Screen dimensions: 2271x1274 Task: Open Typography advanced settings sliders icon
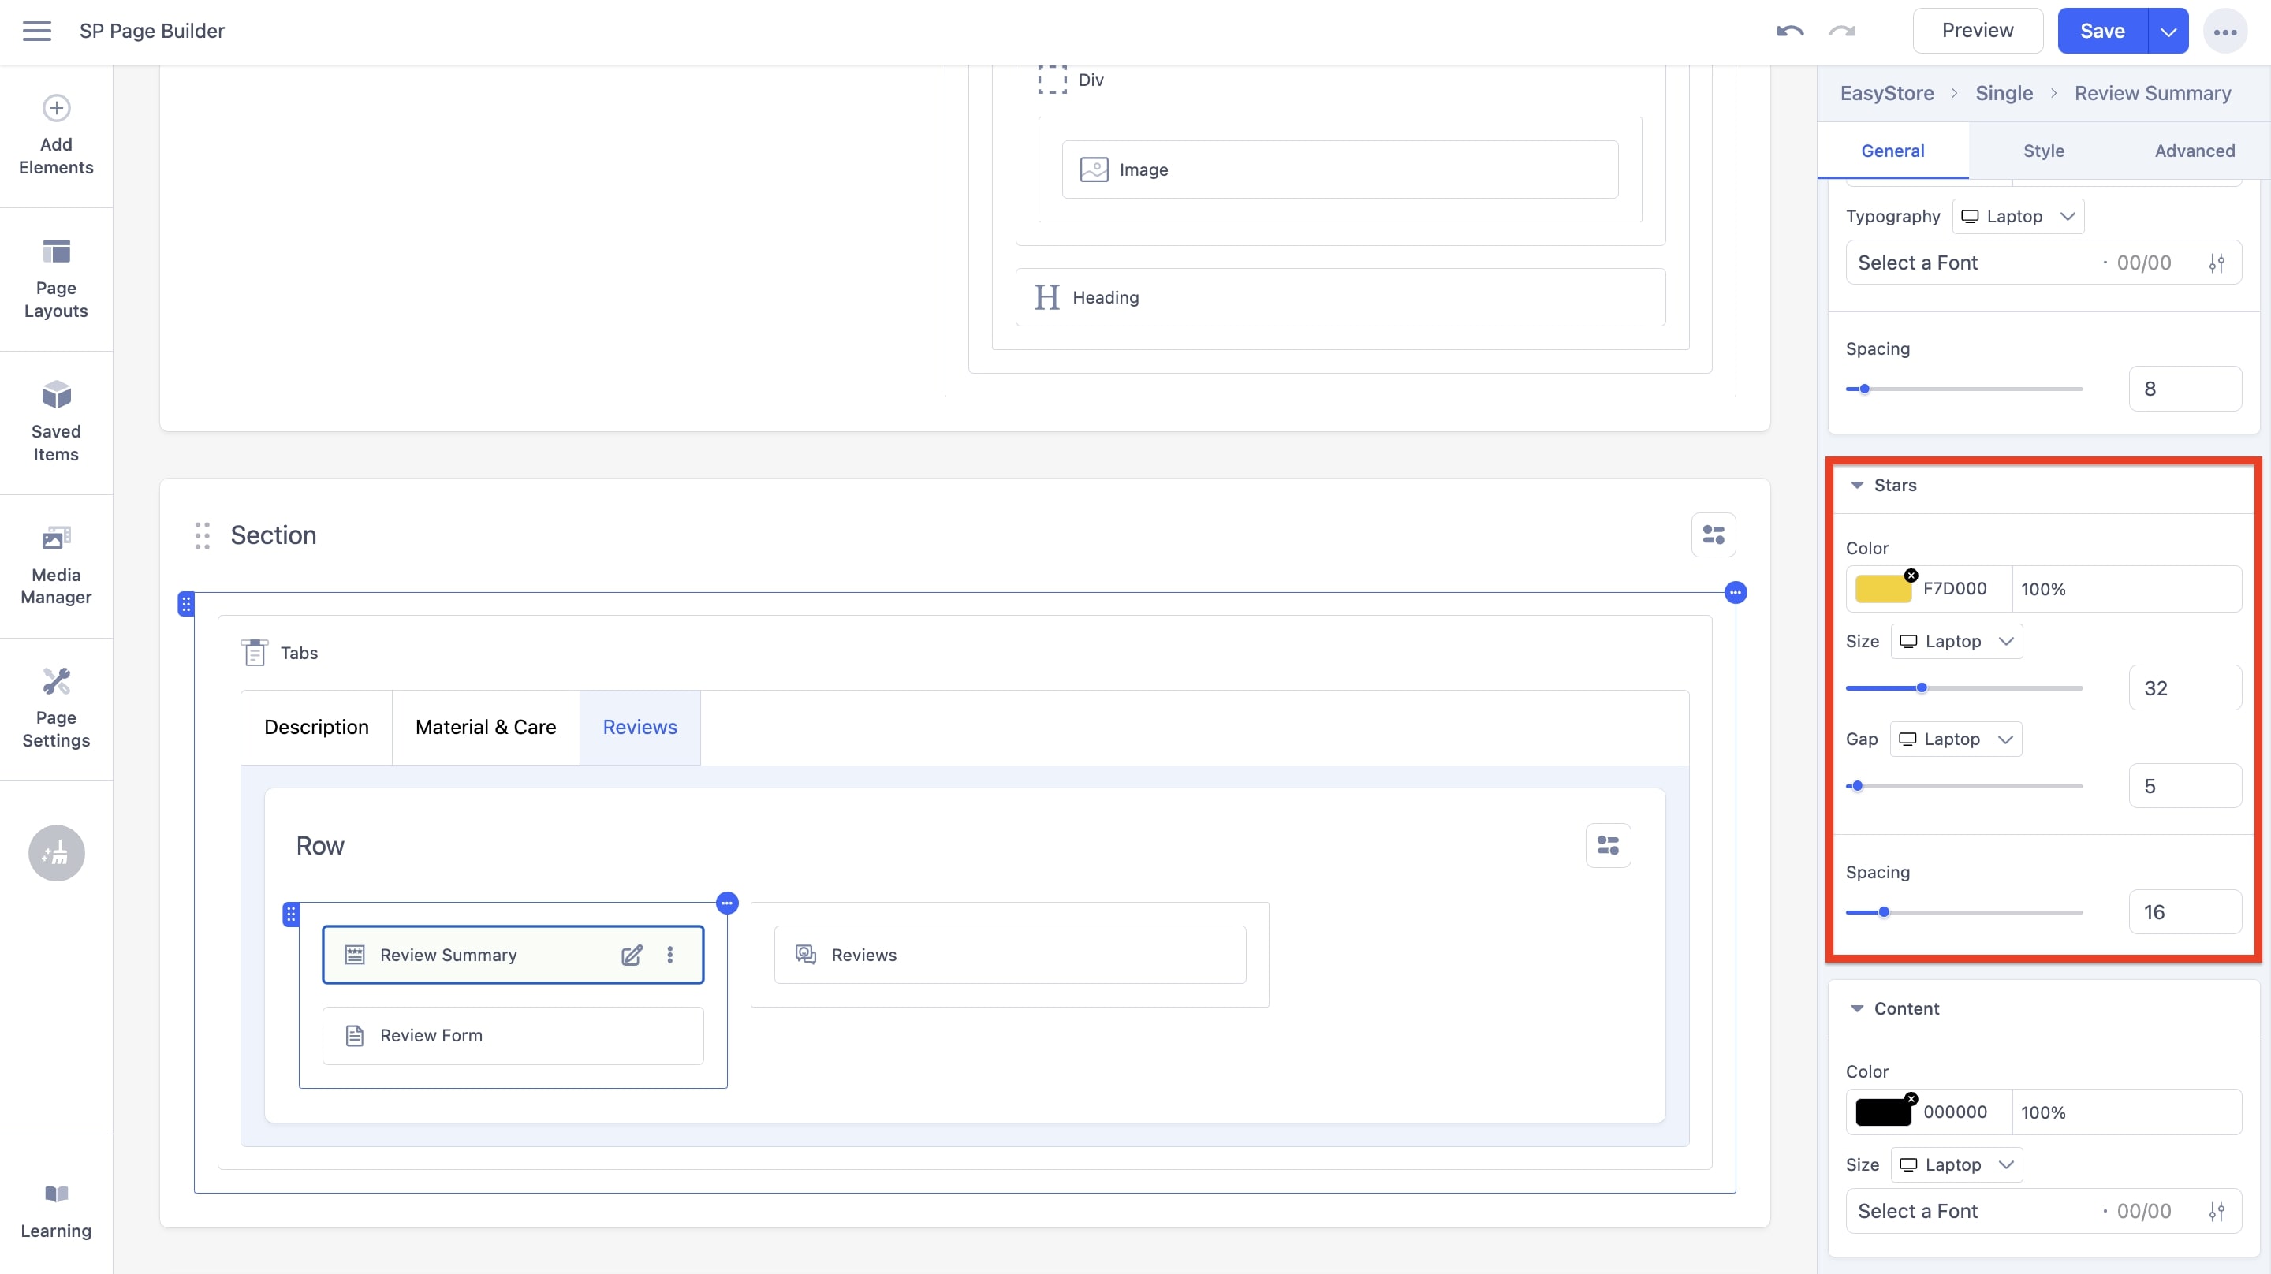pyautogui.click(x=2217, y=263)
